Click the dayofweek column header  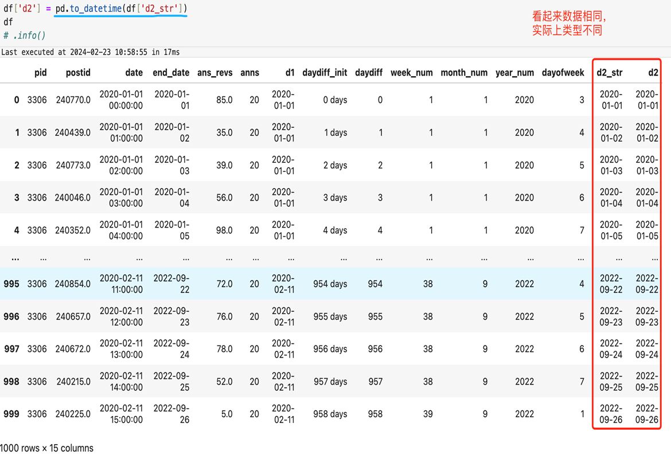pos(563,73)
